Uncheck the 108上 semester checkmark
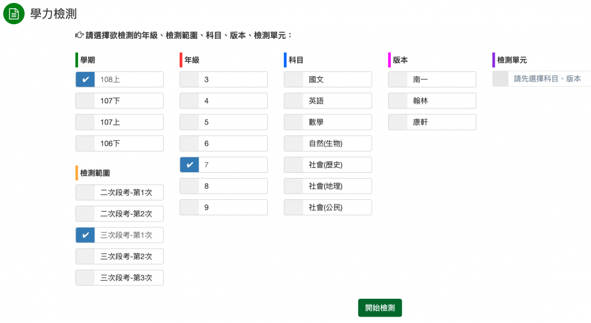 click(86, 80)
